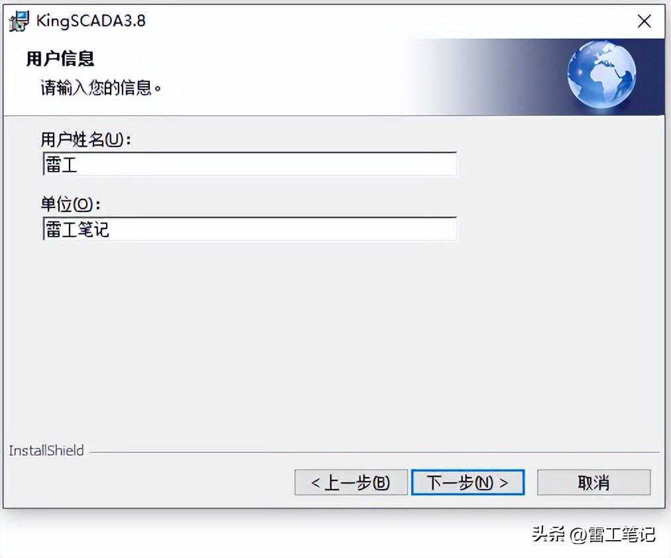
Task: Place cursor after 雷工笔记 in organization field
Action: pyautogui.click(x=111, y=229)
